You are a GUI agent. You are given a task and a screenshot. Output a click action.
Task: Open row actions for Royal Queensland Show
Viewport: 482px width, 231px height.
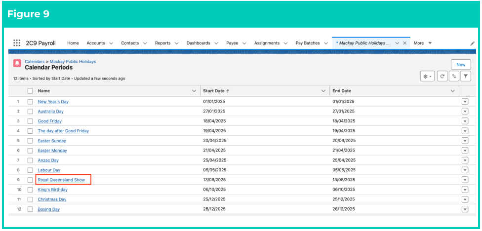point(465,180)
